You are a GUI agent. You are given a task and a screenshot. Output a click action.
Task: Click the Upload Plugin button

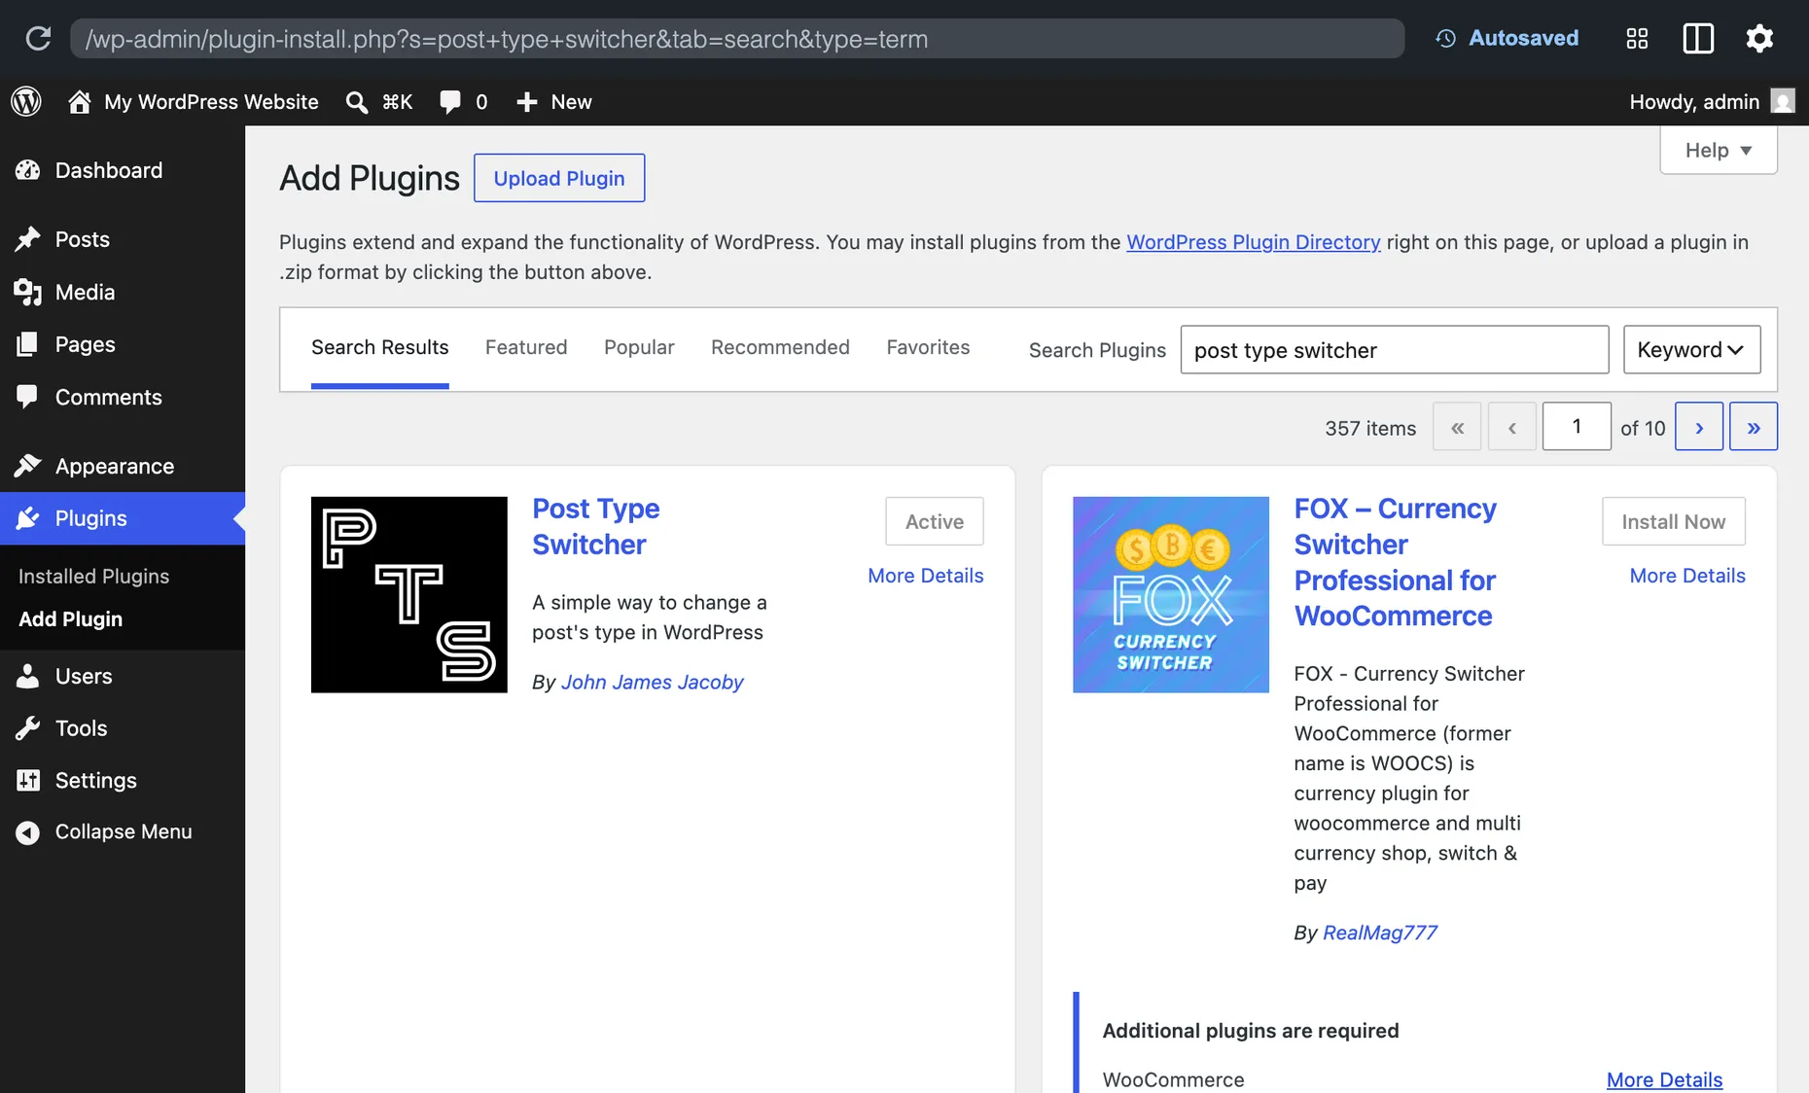pyautogui.click(x=559, y=178)
